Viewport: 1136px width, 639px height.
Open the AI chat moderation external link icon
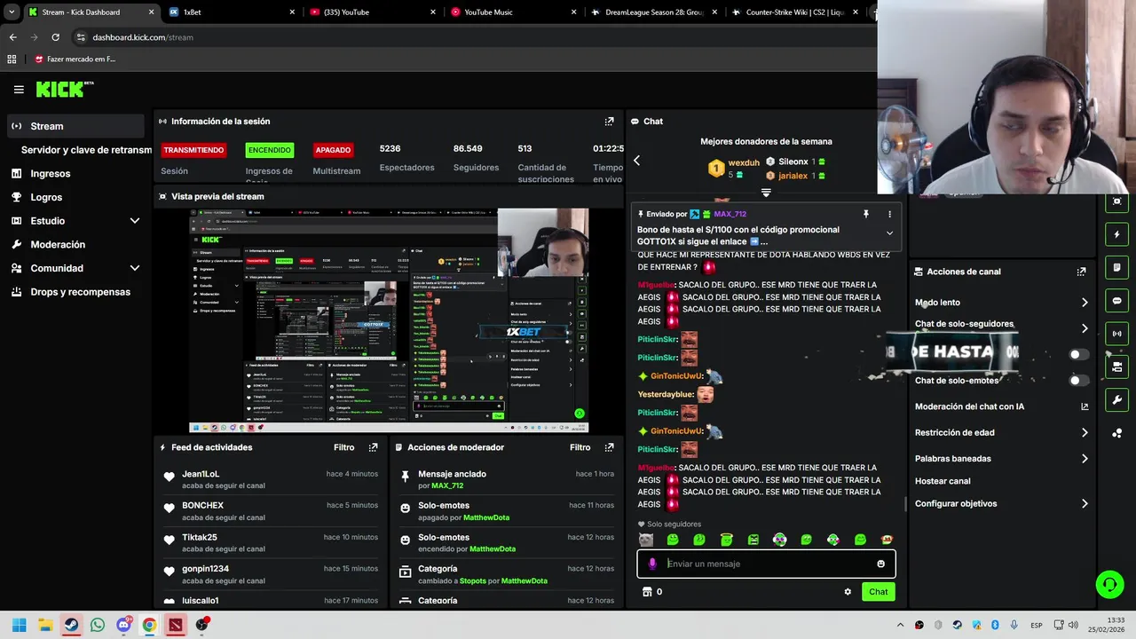1085,406
